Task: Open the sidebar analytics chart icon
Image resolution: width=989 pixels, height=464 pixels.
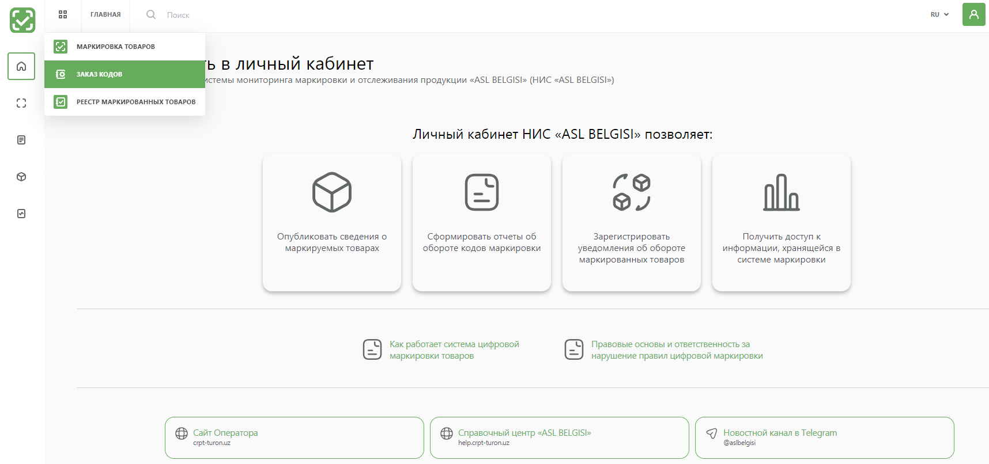Action: point(21,214)
